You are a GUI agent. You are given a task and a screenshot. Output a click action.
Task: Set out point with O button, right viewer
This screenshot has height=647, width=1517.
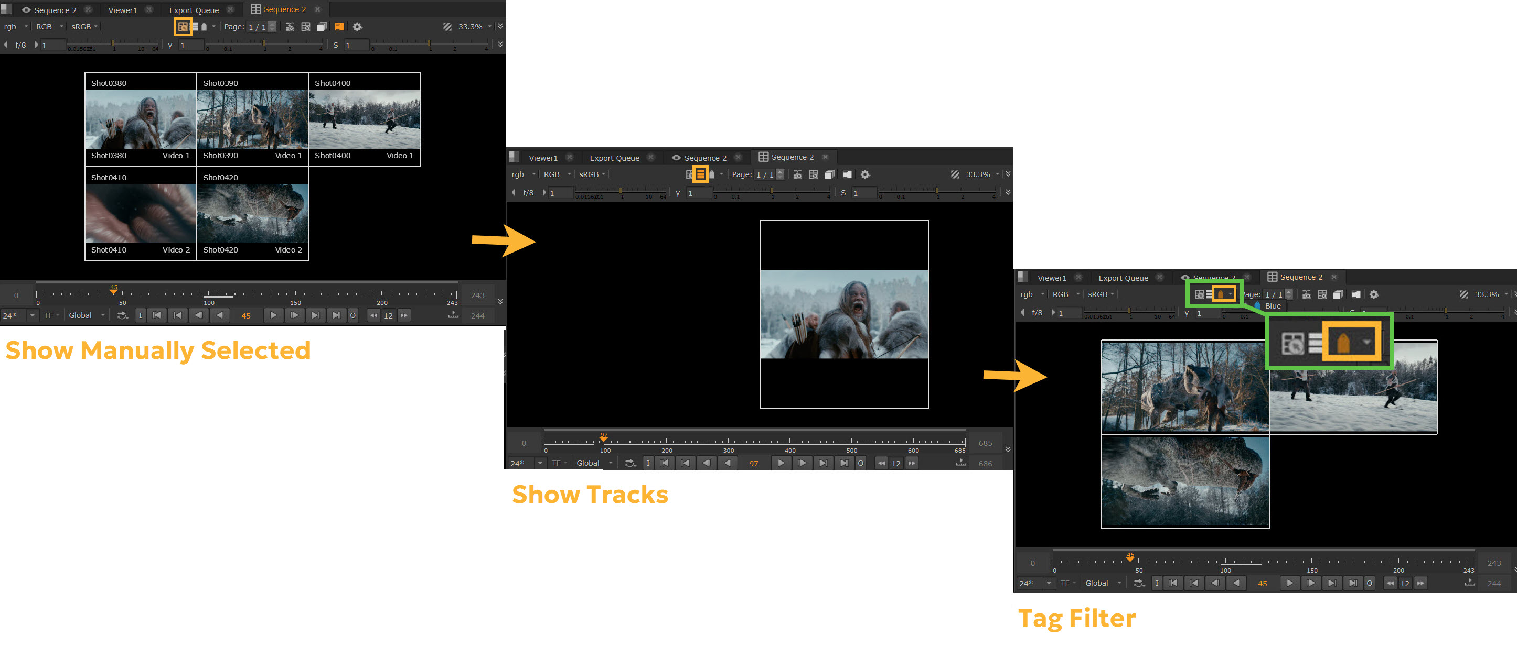(x=1369, y=584)
